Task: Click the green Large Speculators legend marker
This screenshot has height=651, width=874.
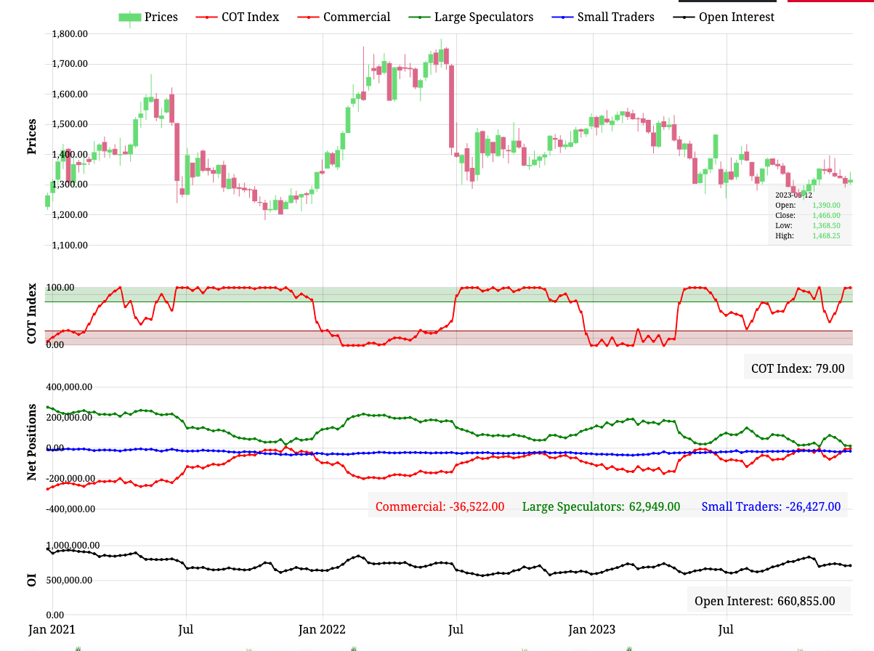Action: tap(420, 17)
